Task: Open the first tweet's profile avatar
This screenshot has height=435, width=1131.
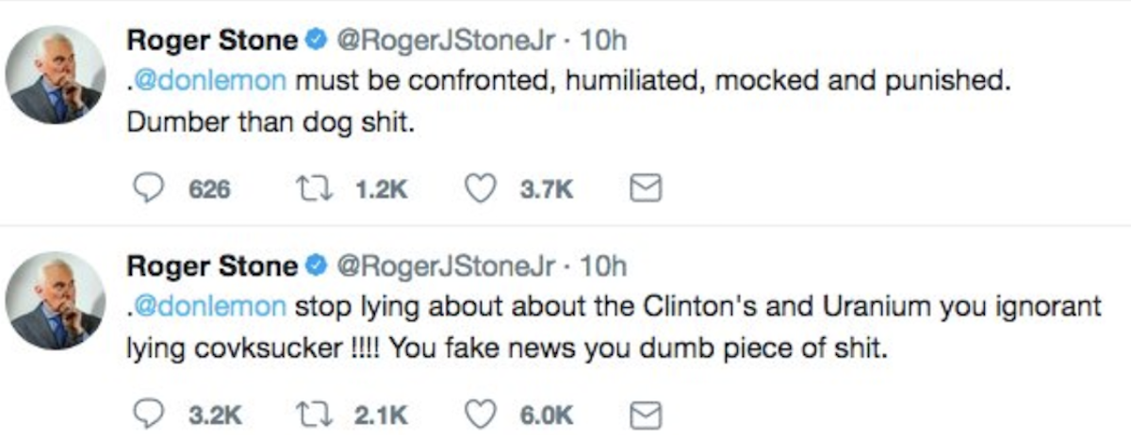Action: click(x=55, y=75)
